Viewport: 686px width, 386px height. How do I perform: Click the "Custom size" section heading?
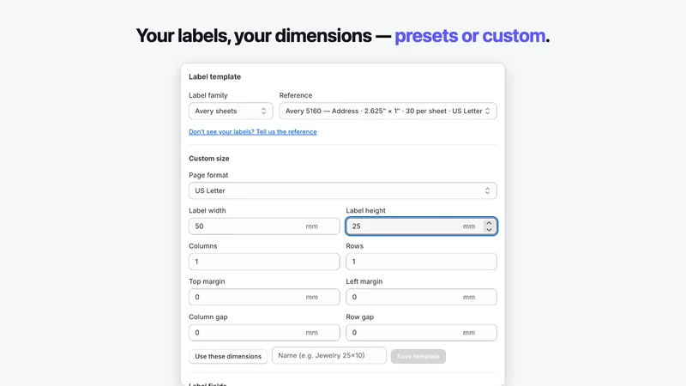pos(209,159)
